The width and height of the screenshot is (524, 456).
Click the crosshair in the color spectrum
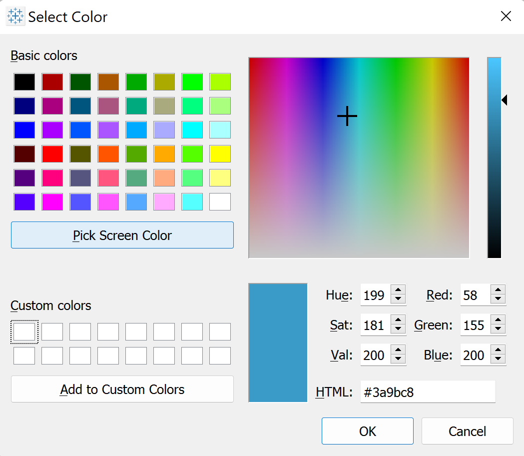[x=347, y=116]
